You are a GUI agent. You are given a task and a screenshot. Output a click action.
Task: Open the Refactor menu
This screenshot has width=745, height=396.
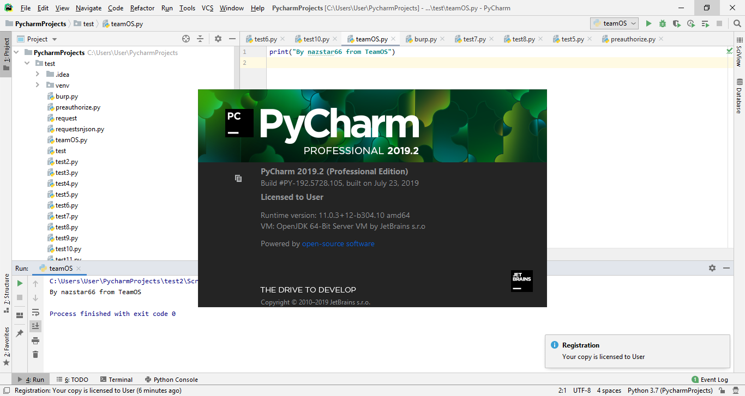click(142, 8)
